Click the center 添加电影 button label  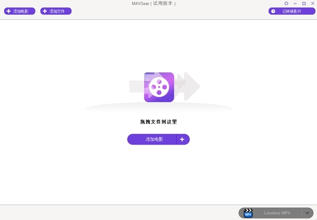(x=154, y=139)
